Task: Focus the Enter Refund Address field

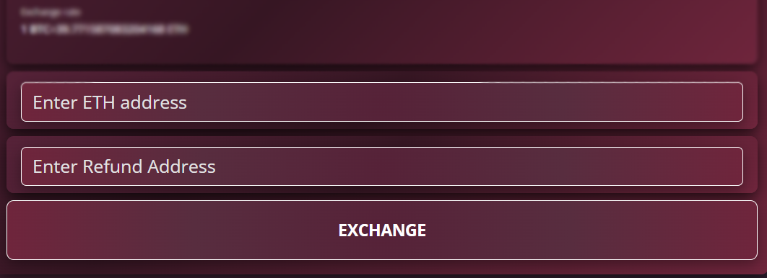Action: [x=381, y=166]
